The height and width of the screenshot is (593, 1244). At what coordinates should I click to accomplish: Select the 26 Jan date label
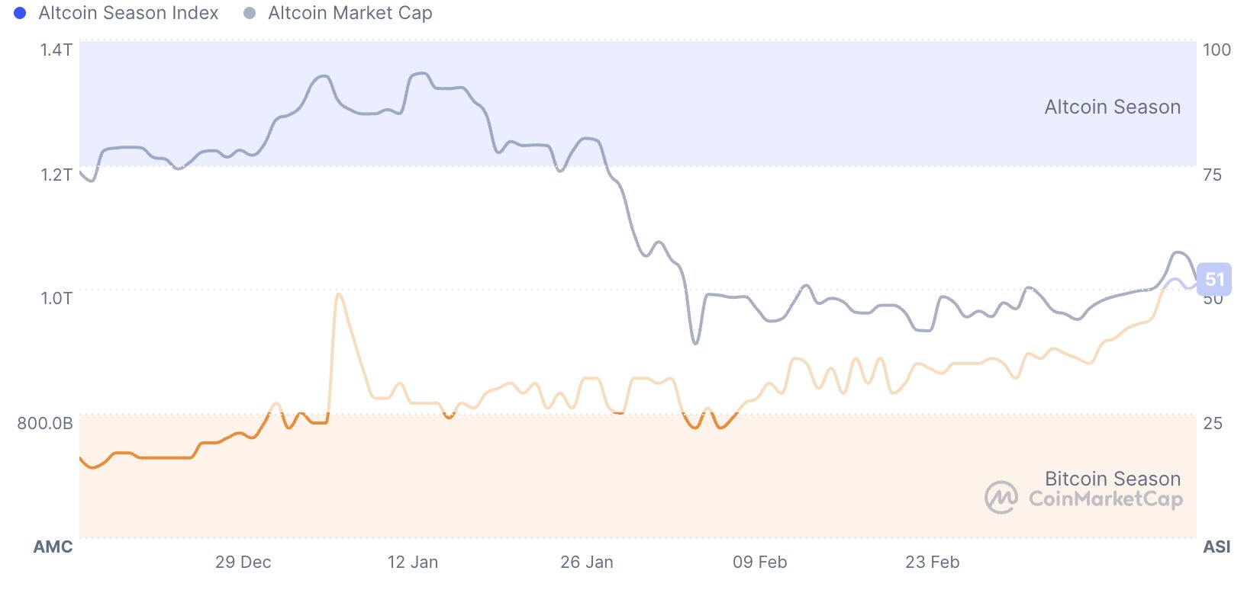click(586, 563)
